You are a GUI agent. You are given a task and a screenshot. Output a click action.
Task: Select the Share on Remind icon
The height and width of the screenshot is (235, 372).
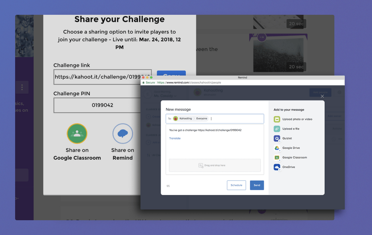123,133
